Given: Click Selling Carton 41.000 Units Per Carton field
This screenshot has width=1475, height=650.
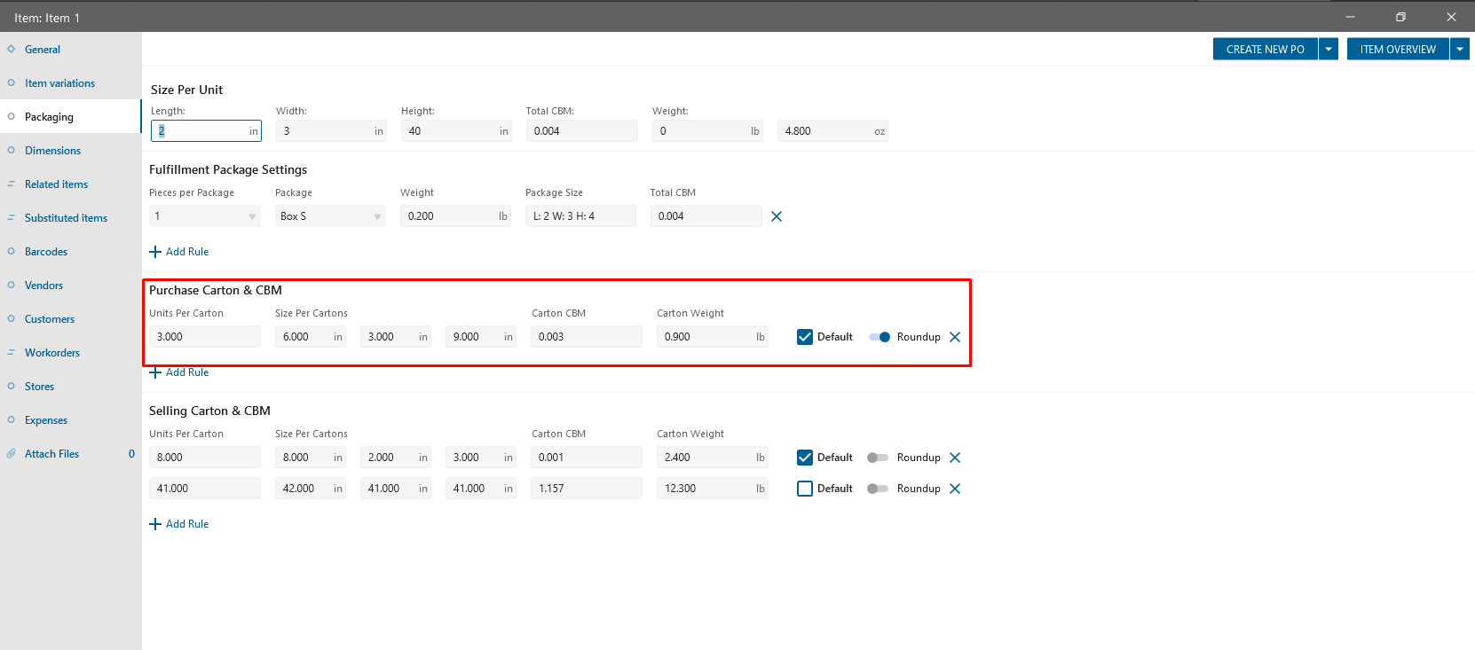Looking at the screenshot, I should pyautogui.click(x=205, y=489).
